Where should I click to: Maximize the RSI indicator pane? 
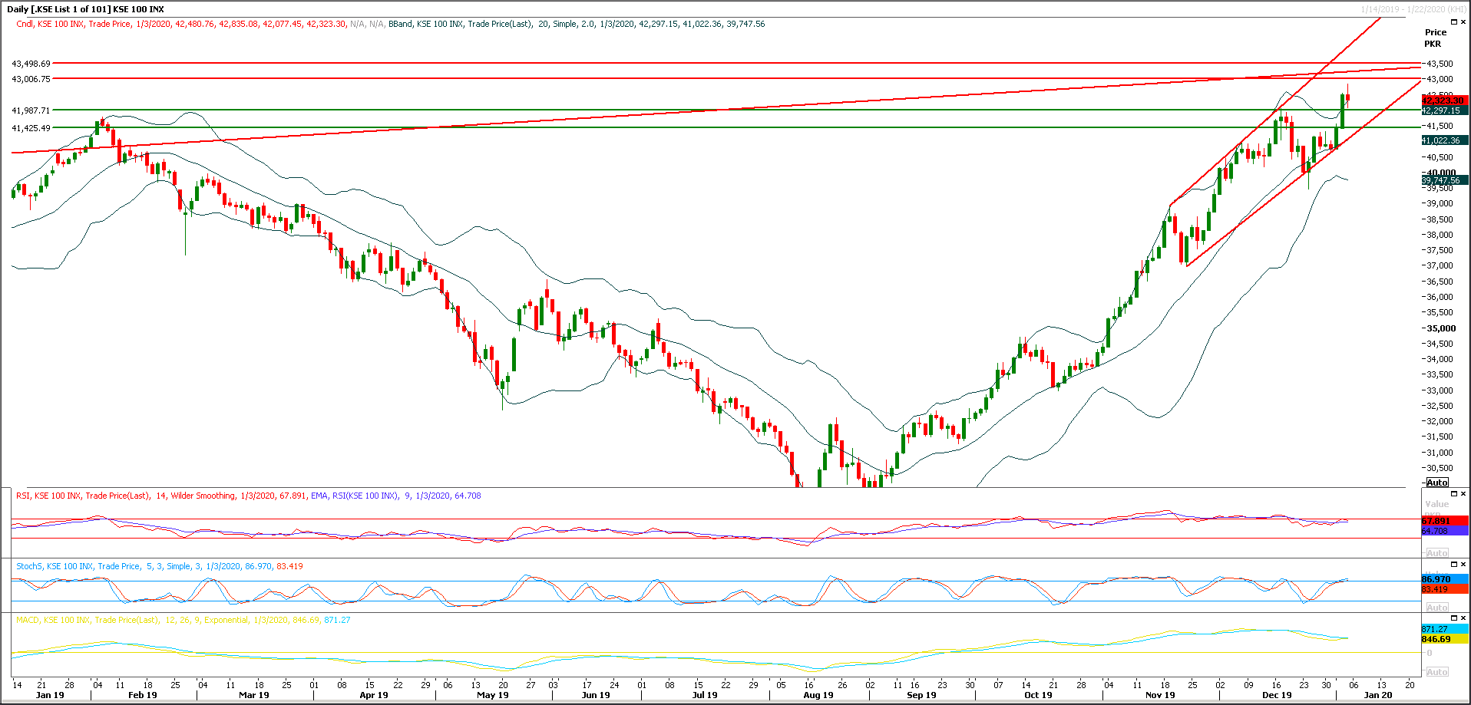1454,493
